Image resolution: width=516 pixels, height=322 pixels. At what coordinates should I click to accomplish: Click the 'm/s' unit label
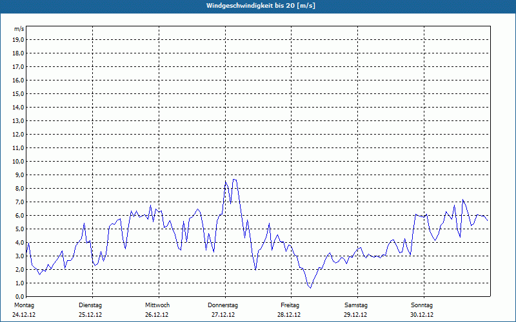click(x=19, y=29)
